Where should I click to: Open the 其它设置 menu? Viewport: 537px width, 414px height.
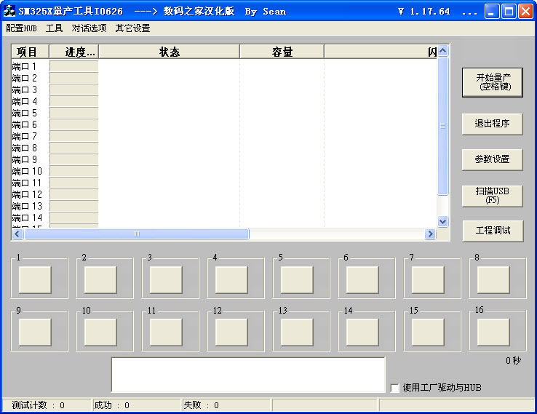tap(132, 28)
